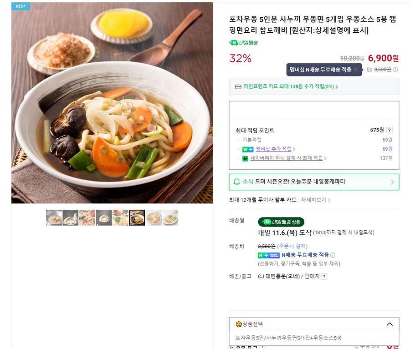Click the bell icon beside 소식 notice
The image size is (410, 349).
(x=236, y=181)
